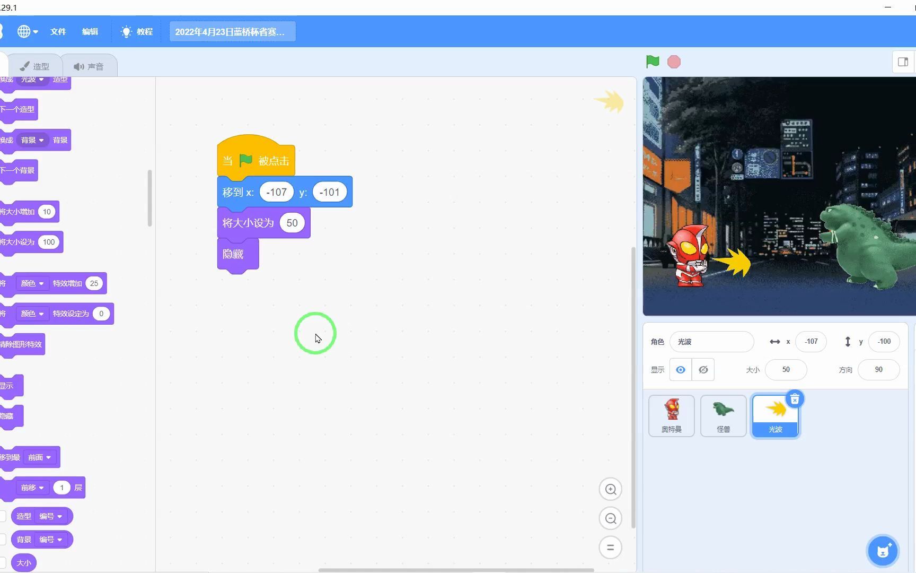Reset workspace zoom with equals icon
This screenshot has height=573, width=916.
coord(610,548)
